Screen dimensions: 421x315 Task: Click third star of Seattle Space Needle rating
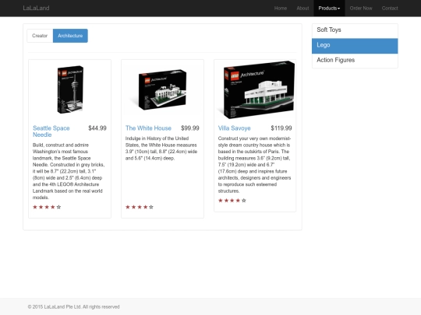point(47,207)
